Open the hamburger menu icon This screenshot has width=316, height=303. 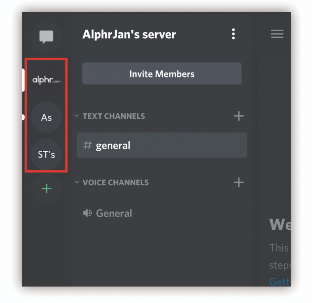pyautogui.click(x=277, y=34)
